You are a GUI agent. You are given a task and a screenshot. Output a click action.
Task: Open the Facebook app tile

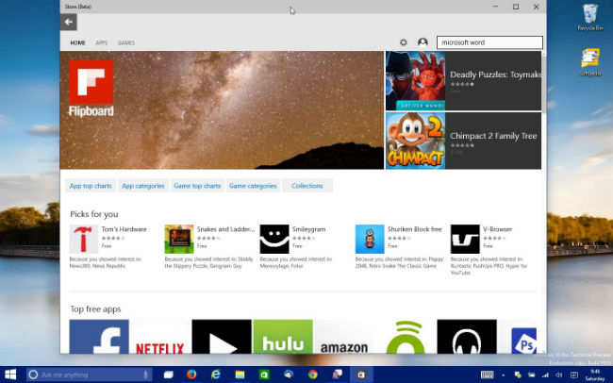click(99, 337)
